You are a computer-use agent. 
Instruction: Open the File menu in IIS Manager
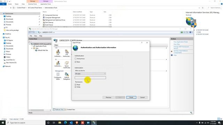click(x=31, y=36)
